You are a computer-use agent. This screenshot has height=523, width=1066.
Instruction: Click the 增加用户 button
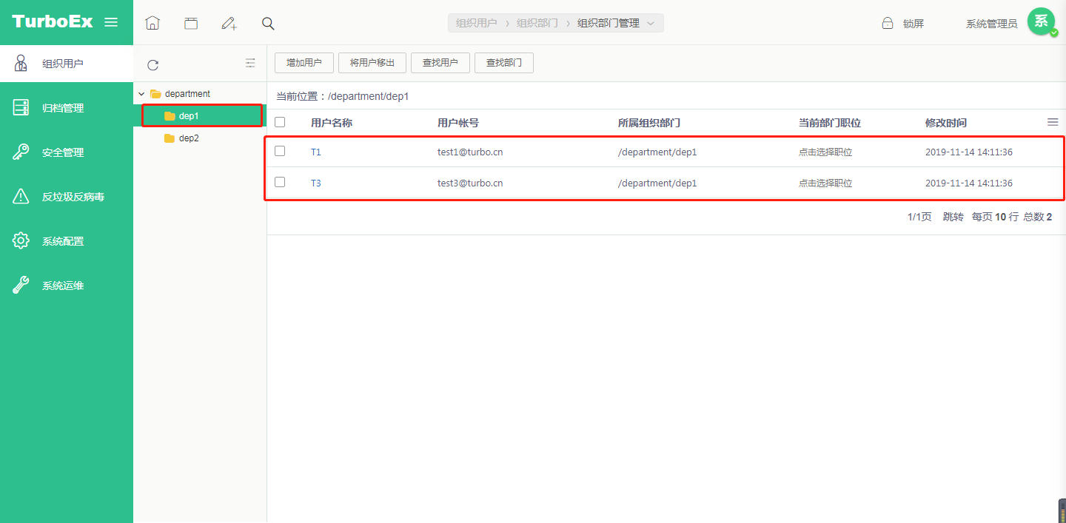click(304, 63)
